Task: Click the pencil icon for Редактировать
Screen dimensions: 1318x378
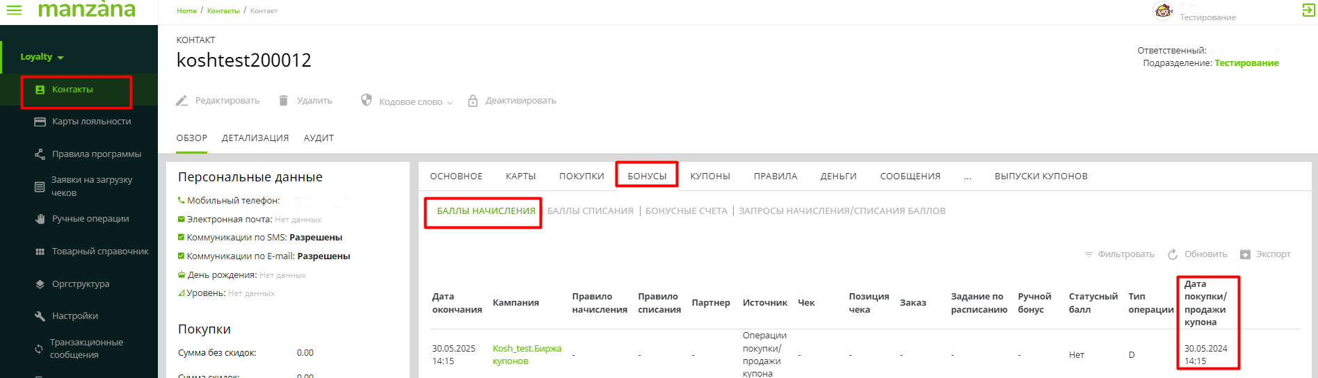Action: (182, 101)
